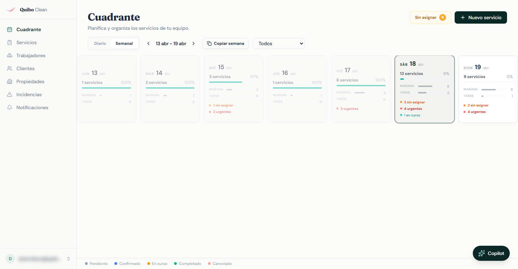
Task: Click '13 servicios' on Sáb 18 card
Action: (x=411, y=74)
